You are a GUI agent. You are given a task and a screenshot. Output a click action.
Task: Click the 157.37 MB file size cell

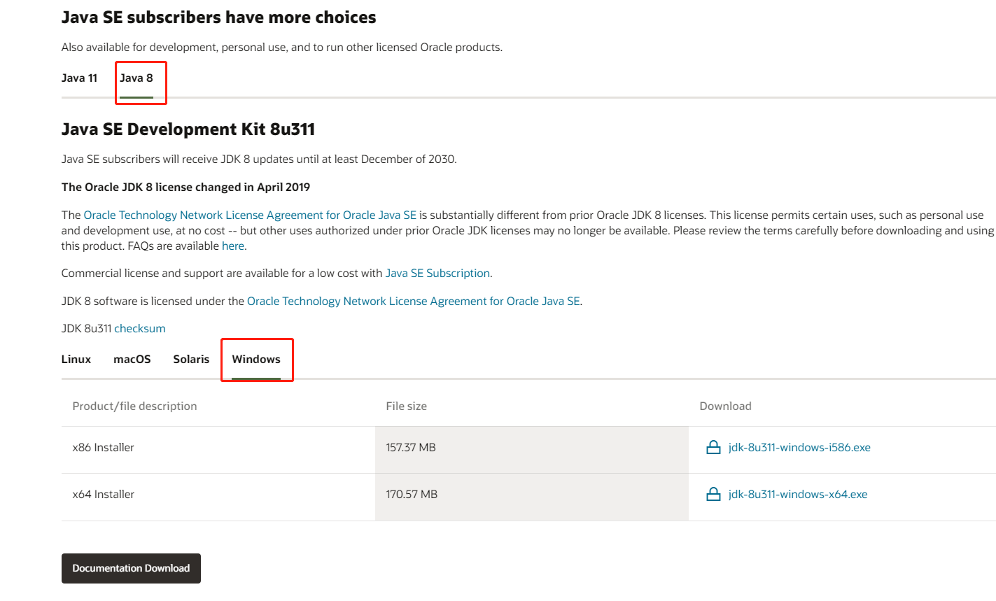(x=411, y=448)
